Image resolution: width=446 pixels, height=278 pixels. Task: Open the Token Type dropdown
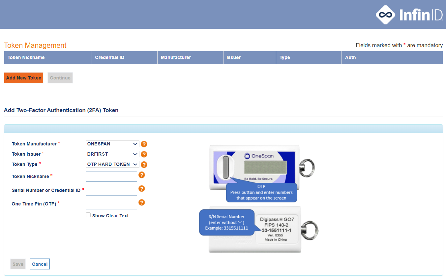(x=112, y=164)
